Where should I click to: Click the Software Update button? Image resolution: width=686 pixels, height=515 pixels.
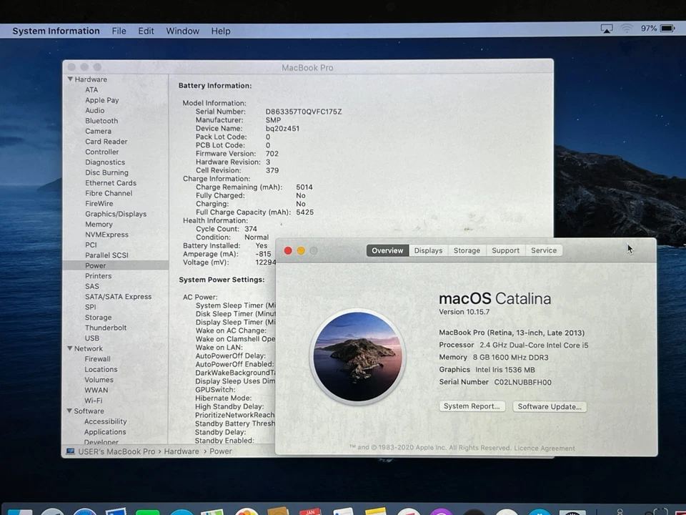[x=550, y=406]
